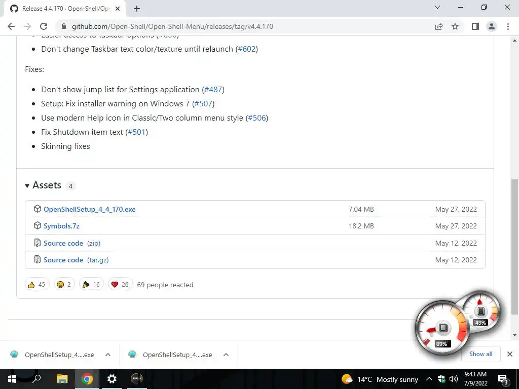Viewport: 519px width, 389px height.
Task: Click the lock icon in address bar
Action: point(64,26)
